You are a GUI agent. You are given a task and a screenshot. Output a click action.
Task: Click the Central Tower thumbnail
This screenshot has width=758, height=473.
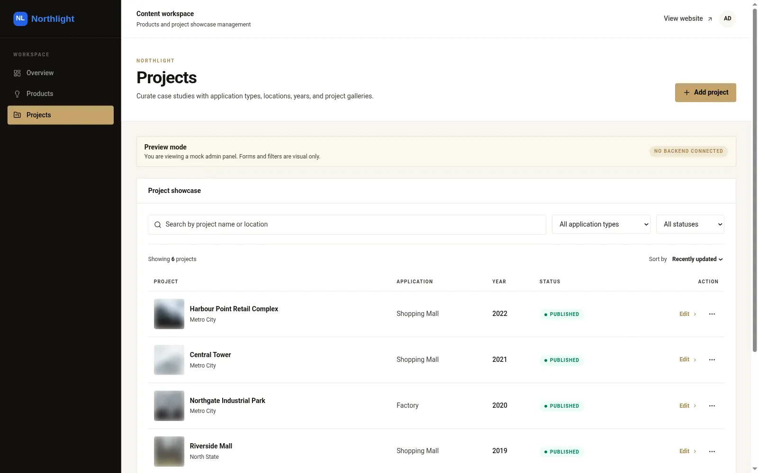click(x=169, y=360)
